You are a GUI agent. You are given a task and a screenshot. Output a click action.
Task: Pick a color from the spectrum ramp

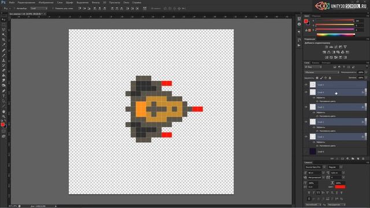click(x=336, y=35)
